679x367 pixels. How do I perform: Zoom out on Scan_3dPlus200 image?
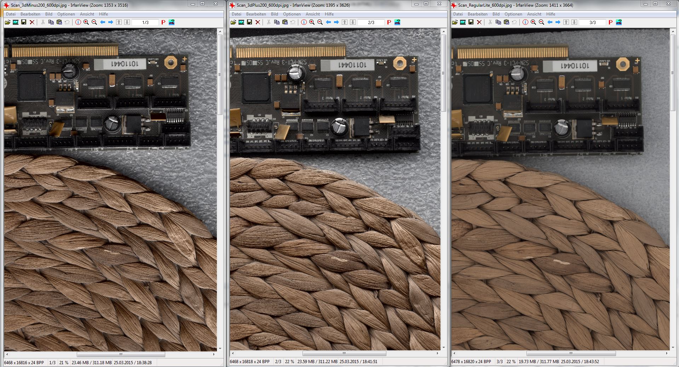coord(320,22)
